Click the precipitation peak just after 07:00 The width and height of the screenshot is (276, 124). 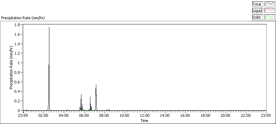(96, 97)
